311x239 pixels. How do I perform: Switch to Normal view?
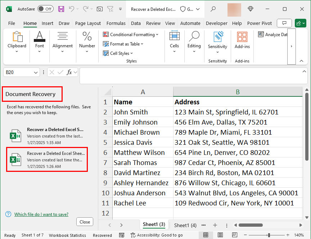(206, 235)
